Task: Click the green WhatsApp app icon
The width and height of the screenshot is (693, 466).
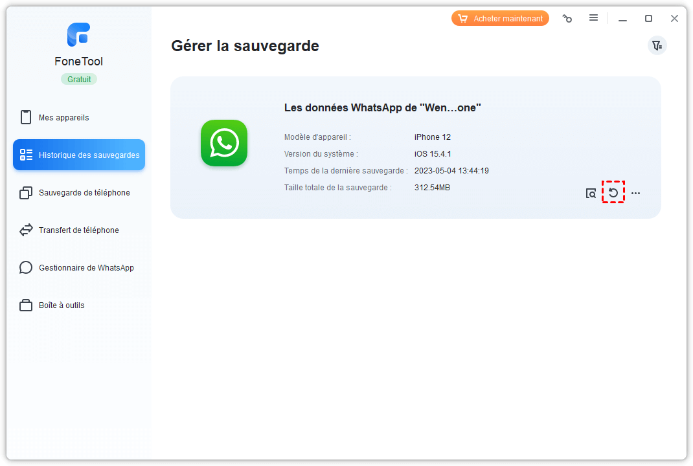Action: (224, 143)
